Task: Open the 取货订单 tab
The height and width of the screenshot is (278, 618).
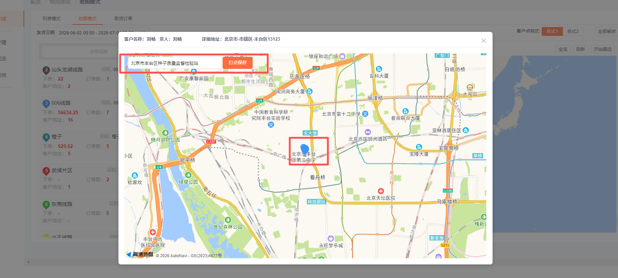Action: click(123, 19)
